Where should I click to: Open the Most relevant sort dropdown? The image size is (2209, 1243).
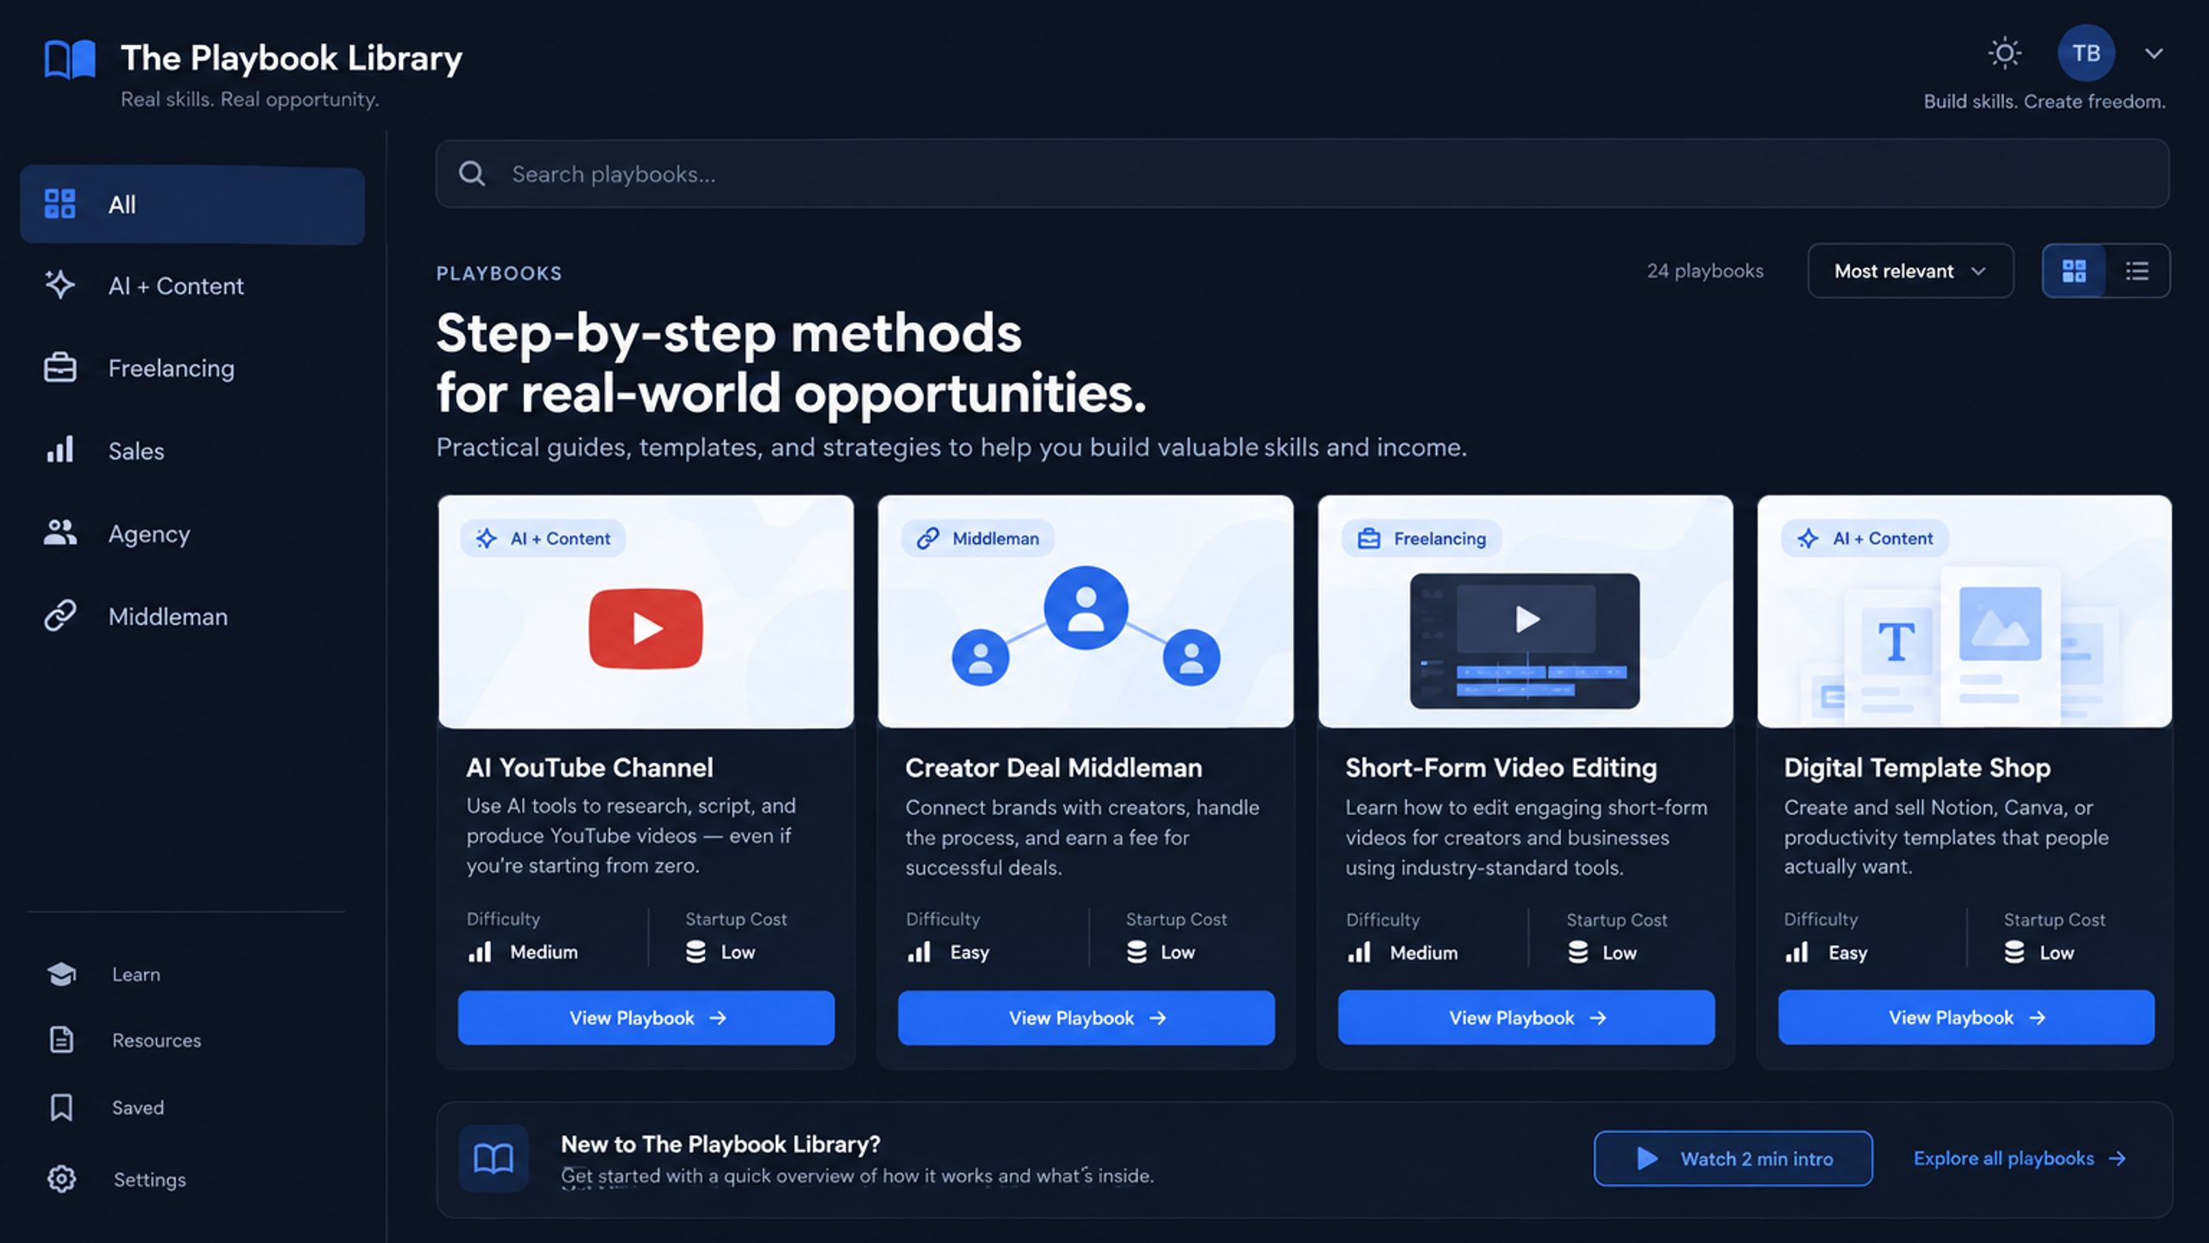pos(1910,271)
